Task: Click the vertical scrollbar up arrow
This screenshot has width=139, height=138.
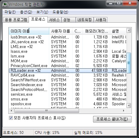Action: tap(129, 30)
